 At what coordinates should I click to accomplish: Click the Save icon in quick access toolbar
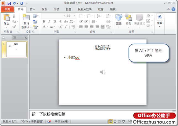(x=9, y=3)
